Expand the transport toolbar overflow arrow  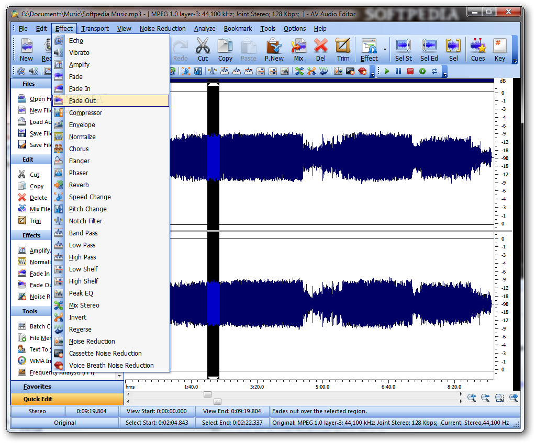click(x=444, y=74)
